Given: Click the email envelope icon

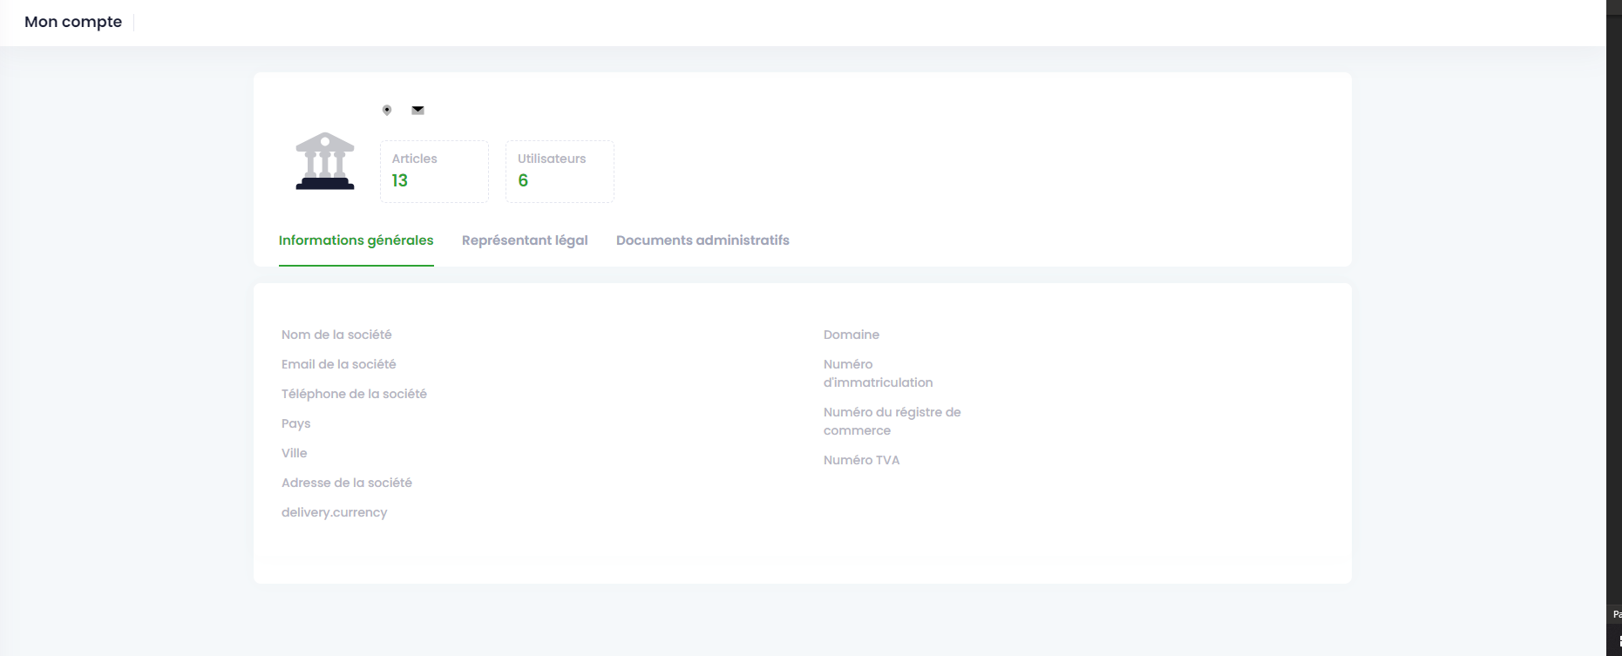Looking at the screenshot, I should 417,110.
